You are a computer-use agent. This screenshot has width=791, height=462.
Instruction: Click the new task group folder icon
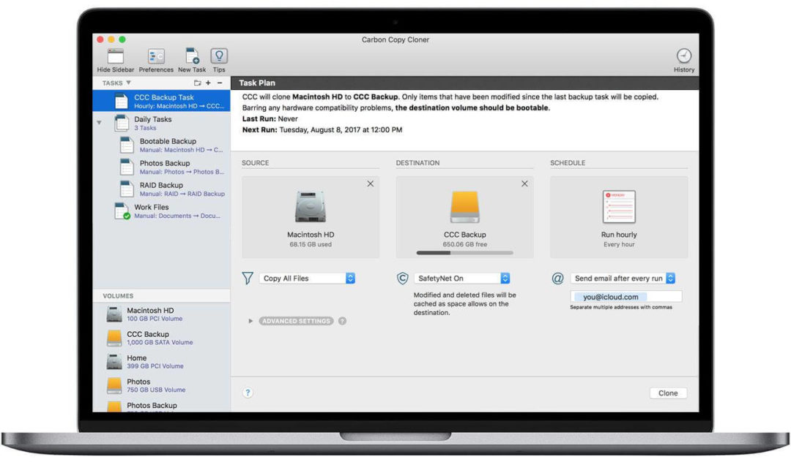[x=198, y=83]
